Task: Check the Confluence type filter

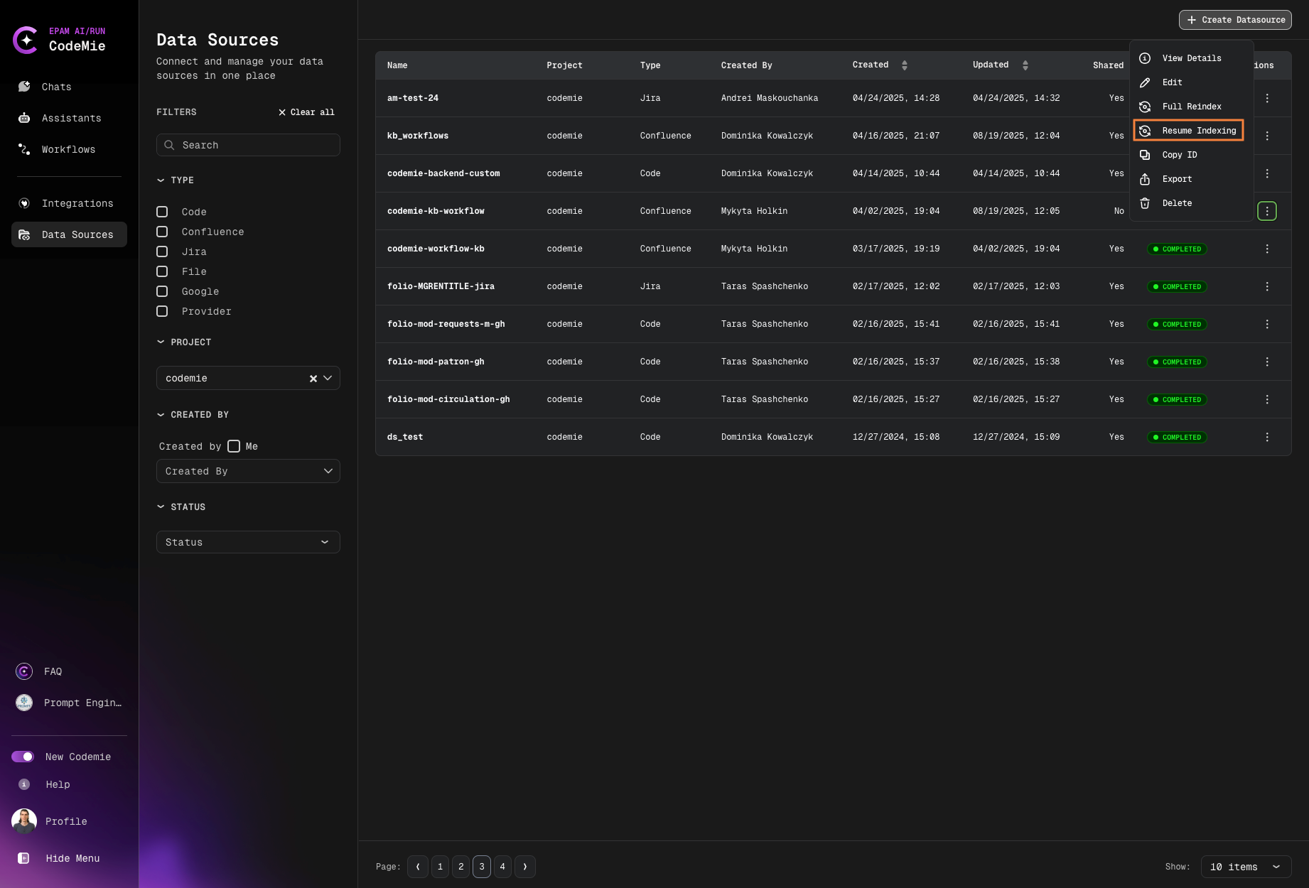Action: pyautogui.click(x=162, y=232)
